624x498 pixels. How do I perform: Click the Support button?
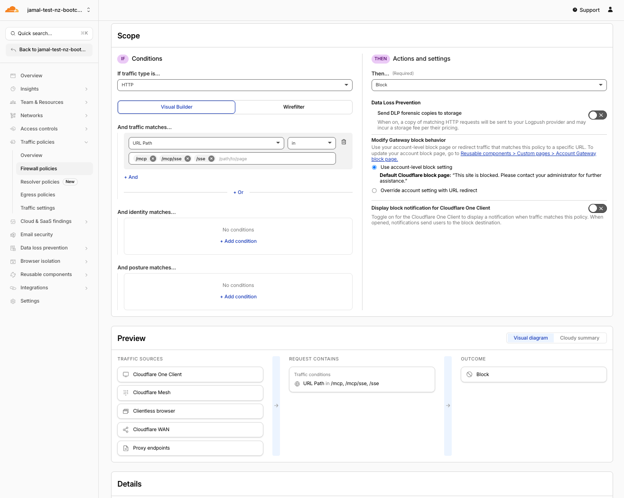tap(586, 10)
